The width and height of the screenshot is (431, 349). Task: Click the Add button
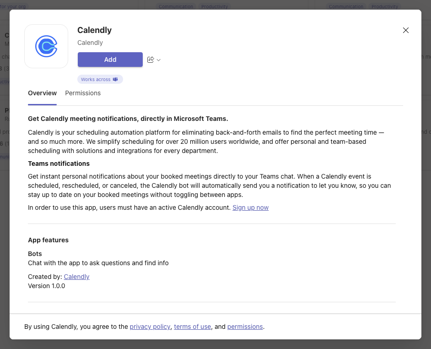(110, 60)
